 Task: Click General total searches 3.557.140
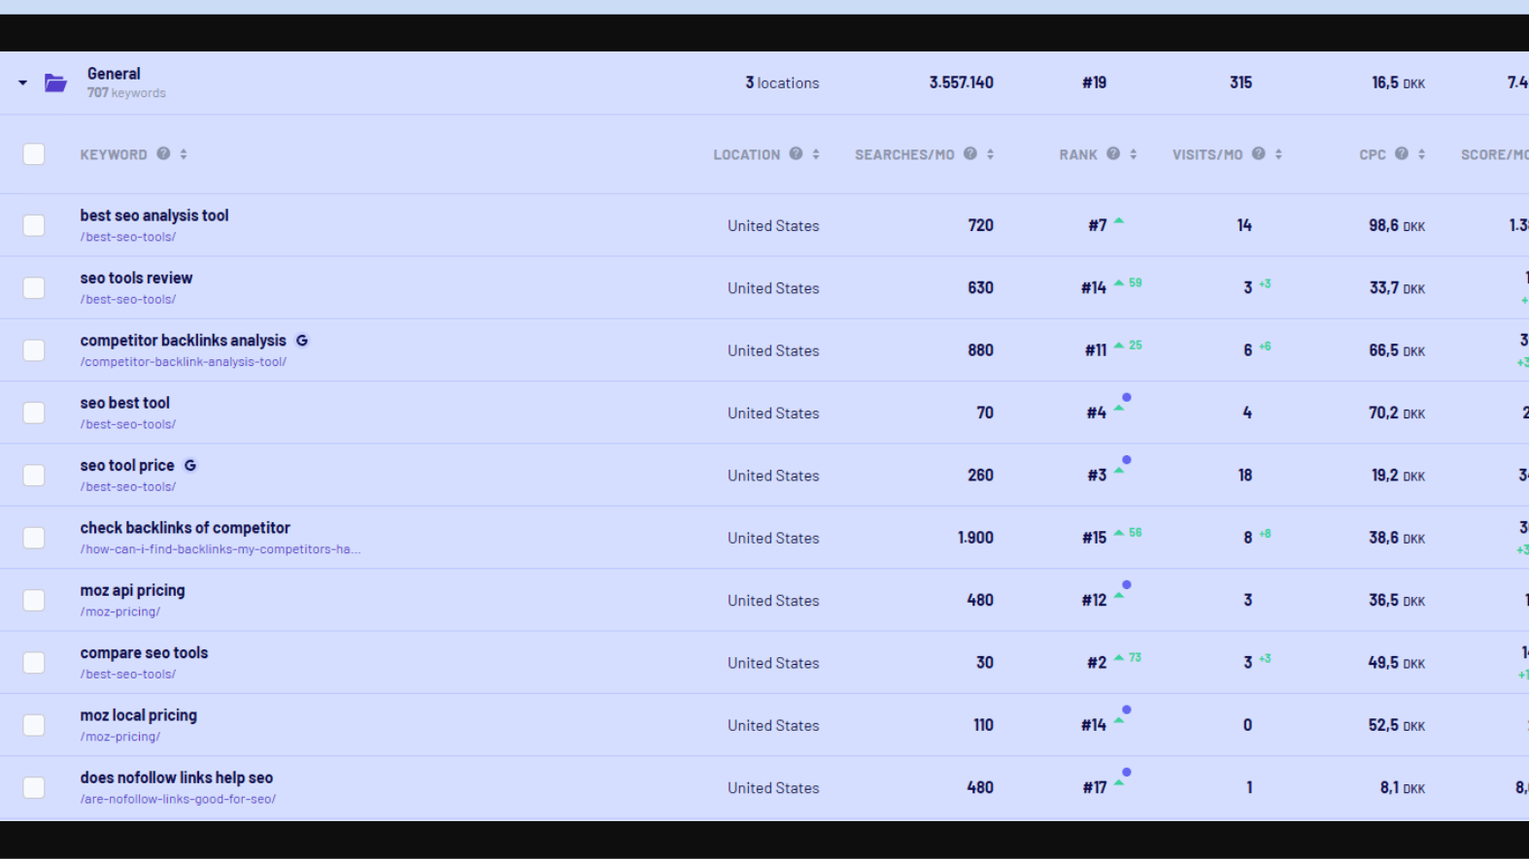click(961, 83)
